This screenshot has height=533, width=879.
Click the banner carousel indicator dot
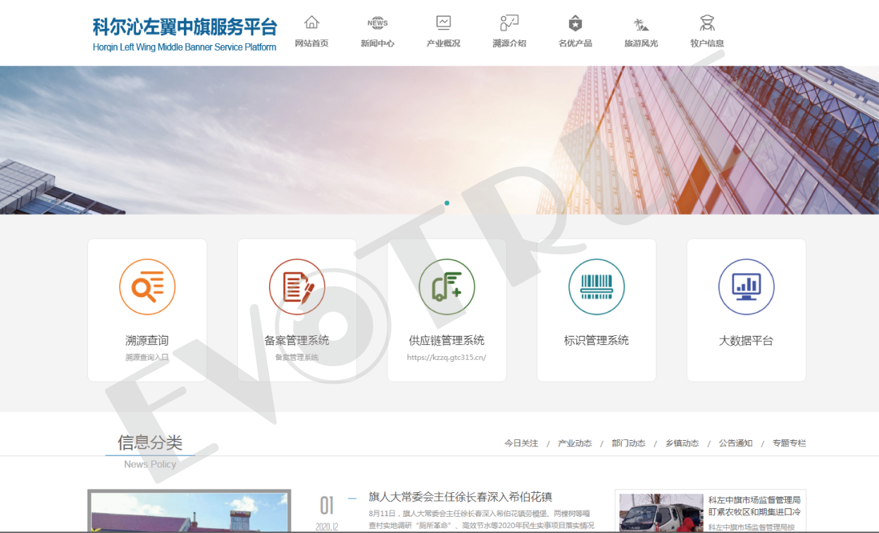coord(447,203)
